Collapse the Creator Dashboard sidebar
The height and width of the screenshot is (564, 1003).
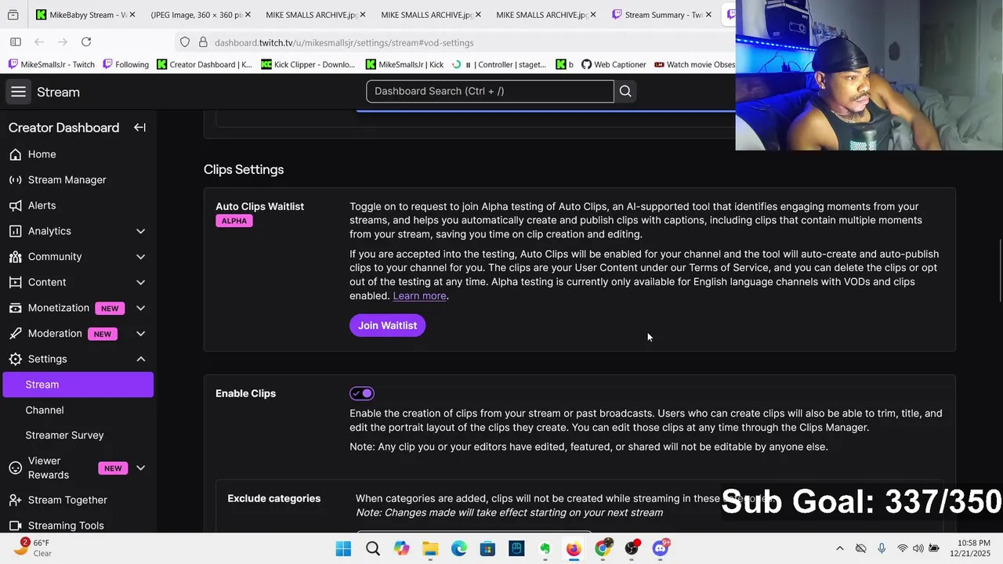[139, 128]
